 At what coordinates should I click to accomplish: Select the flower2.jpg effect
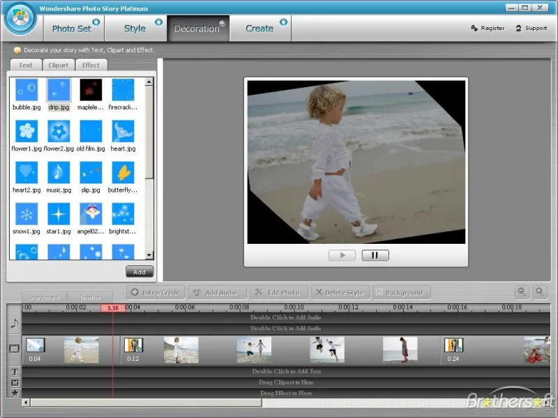[x=59, y=131]
